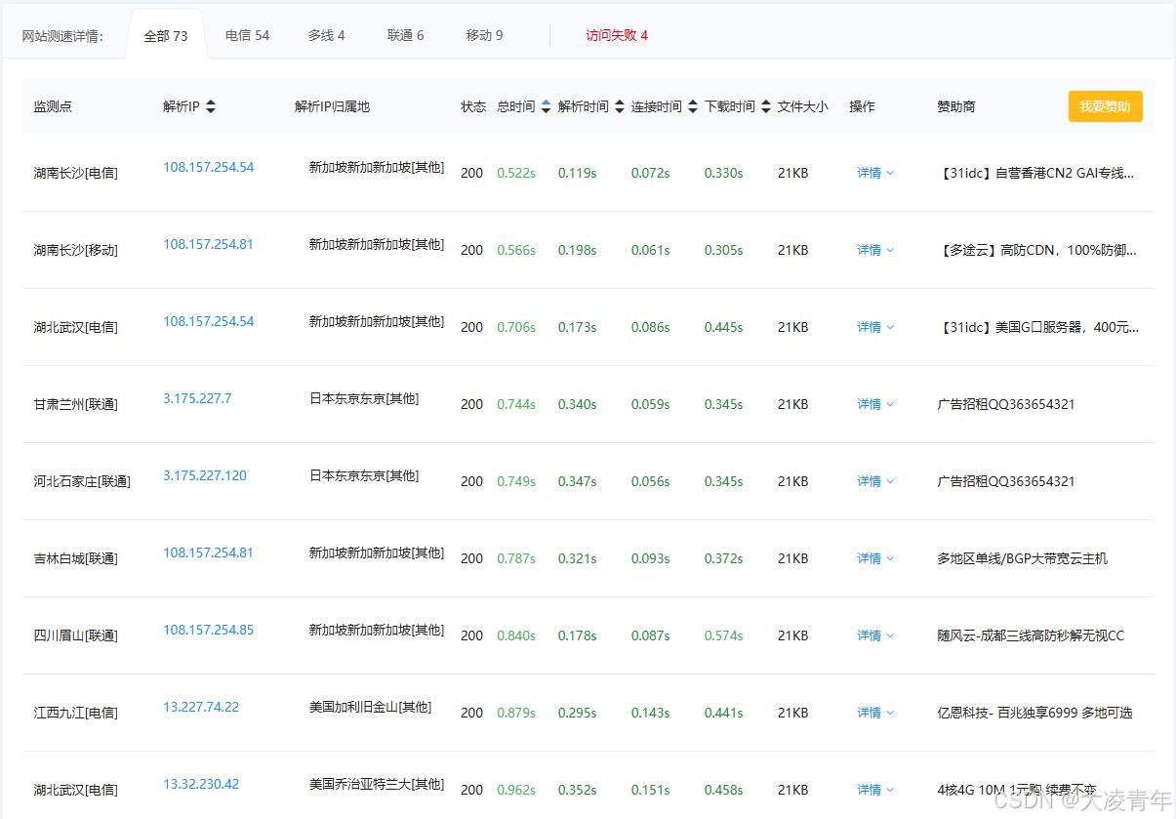Switch to the 联通 6 tab
This screenshot has width=1176, height=819.
(405, 34)
